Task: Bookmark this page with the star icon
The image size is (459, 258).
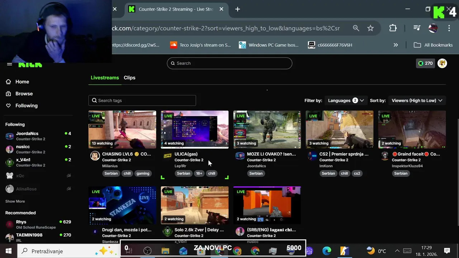Action: [x=370, y=28]
